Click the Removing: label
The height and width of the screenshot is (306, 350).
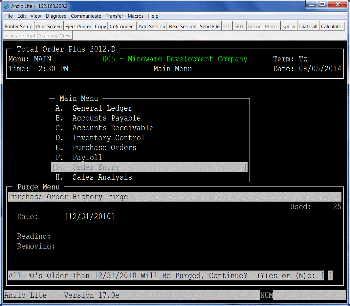[36, 246]
